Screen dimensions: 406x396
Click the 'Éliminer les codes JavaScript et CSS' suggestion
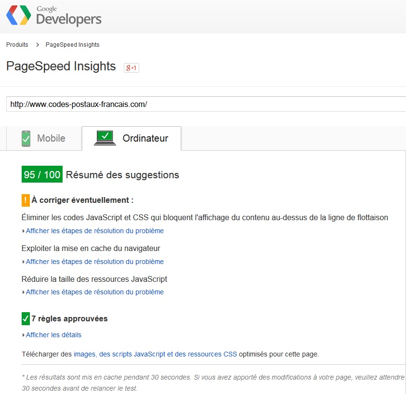[205, 218]
